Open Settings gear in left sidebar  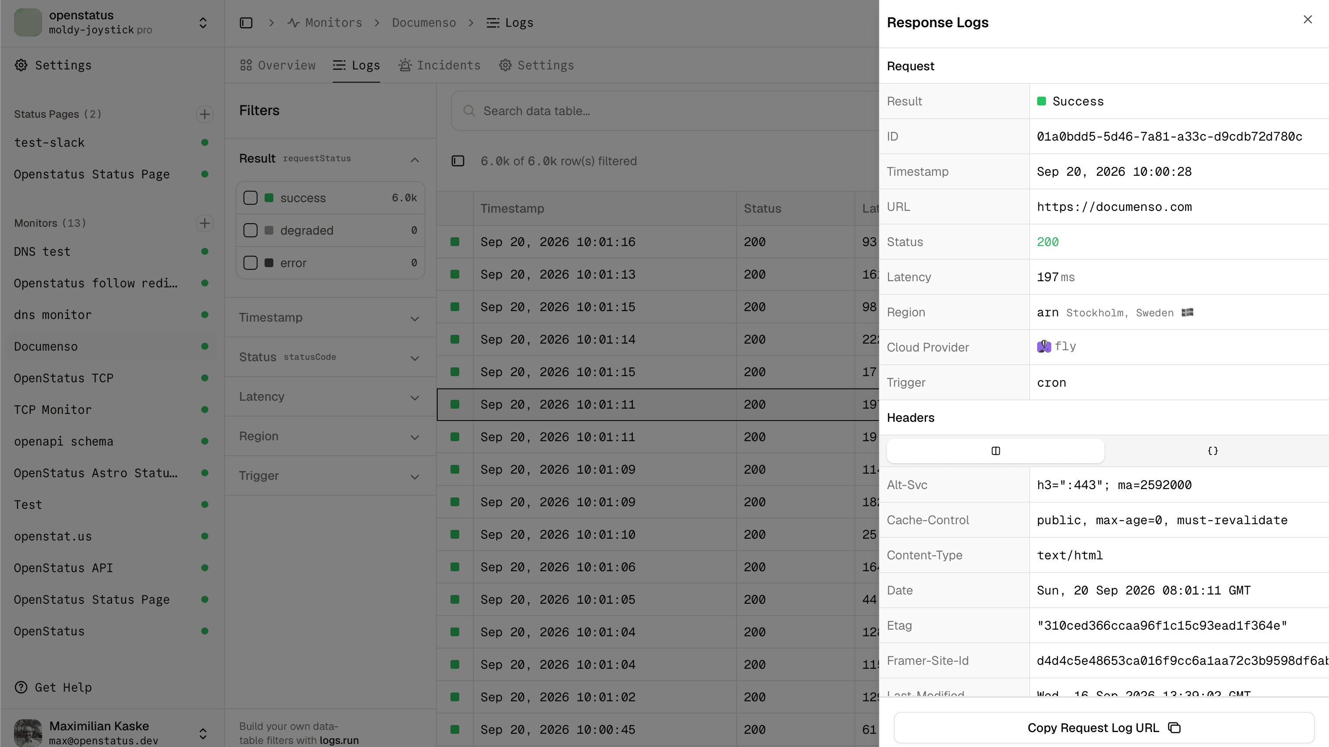(21, 65)
